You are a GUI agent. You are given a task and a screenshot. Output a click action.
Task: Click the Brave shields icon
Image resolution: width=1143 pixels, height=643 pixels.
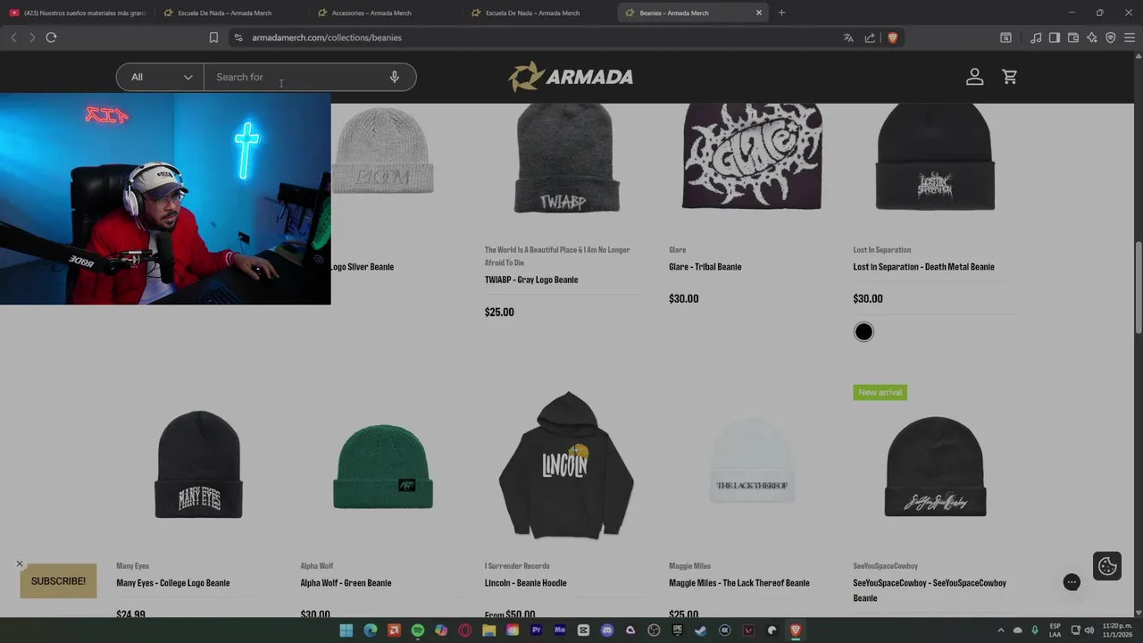(892, 38)
